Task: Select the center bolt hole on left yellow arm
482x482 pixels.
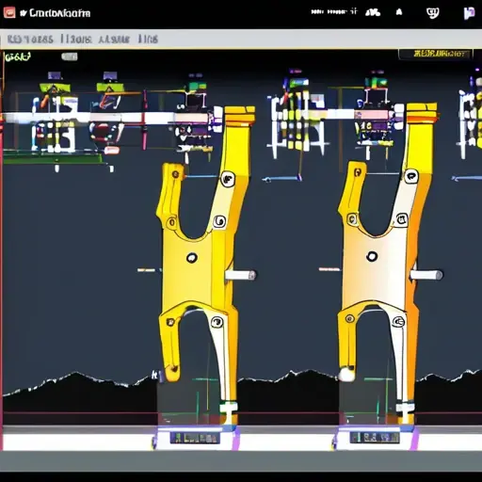Action: point(191,258)
